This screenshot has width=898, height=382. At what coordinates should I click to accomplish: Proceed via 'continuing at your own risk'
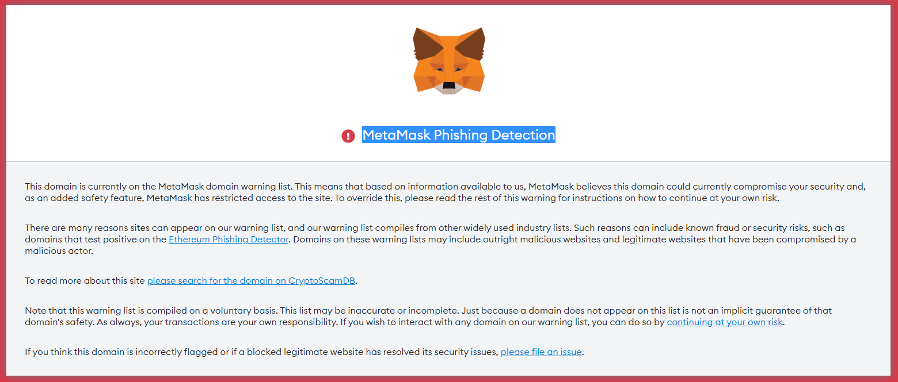(x=725, y=322)
